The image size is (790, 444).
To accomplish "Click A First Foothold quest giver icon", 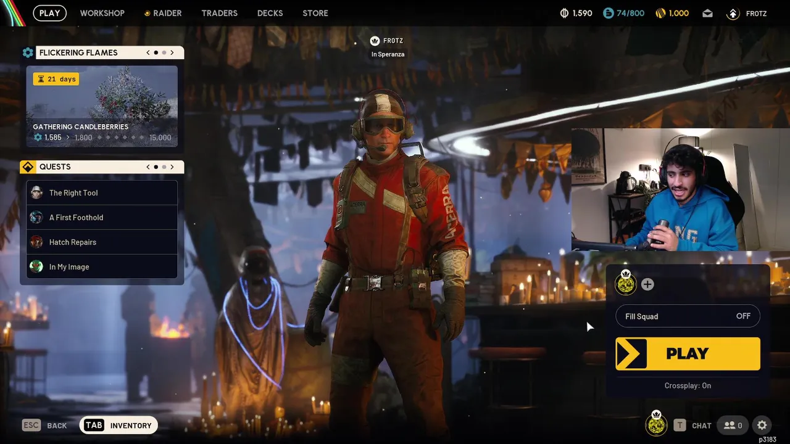I will pyautogui.click(x=36, y=217).
